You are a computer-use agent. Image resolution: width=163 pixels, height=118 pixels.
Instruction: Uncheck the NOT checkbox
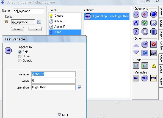pyautogui.click(x=59, y=115)
